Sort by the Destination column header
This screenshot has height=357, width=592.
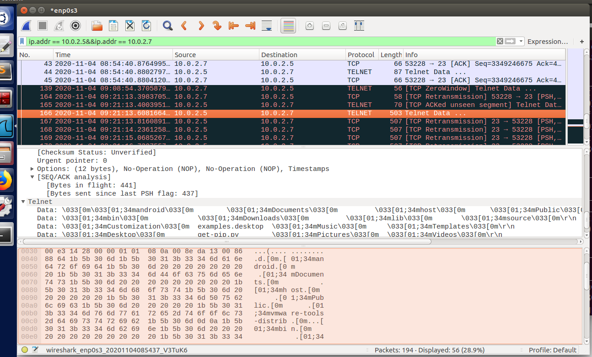(x=302, y=54)
